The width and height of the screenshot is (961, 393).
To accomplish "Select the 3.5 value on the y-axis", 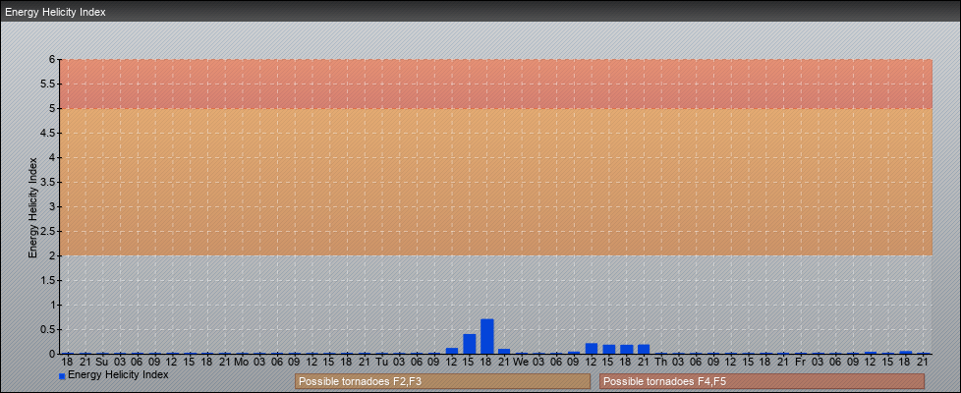I will click(x=48, y=182).
